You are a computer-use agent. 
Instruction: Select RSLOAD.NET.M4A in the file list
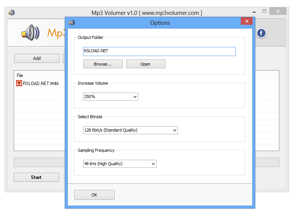point(40,83)
